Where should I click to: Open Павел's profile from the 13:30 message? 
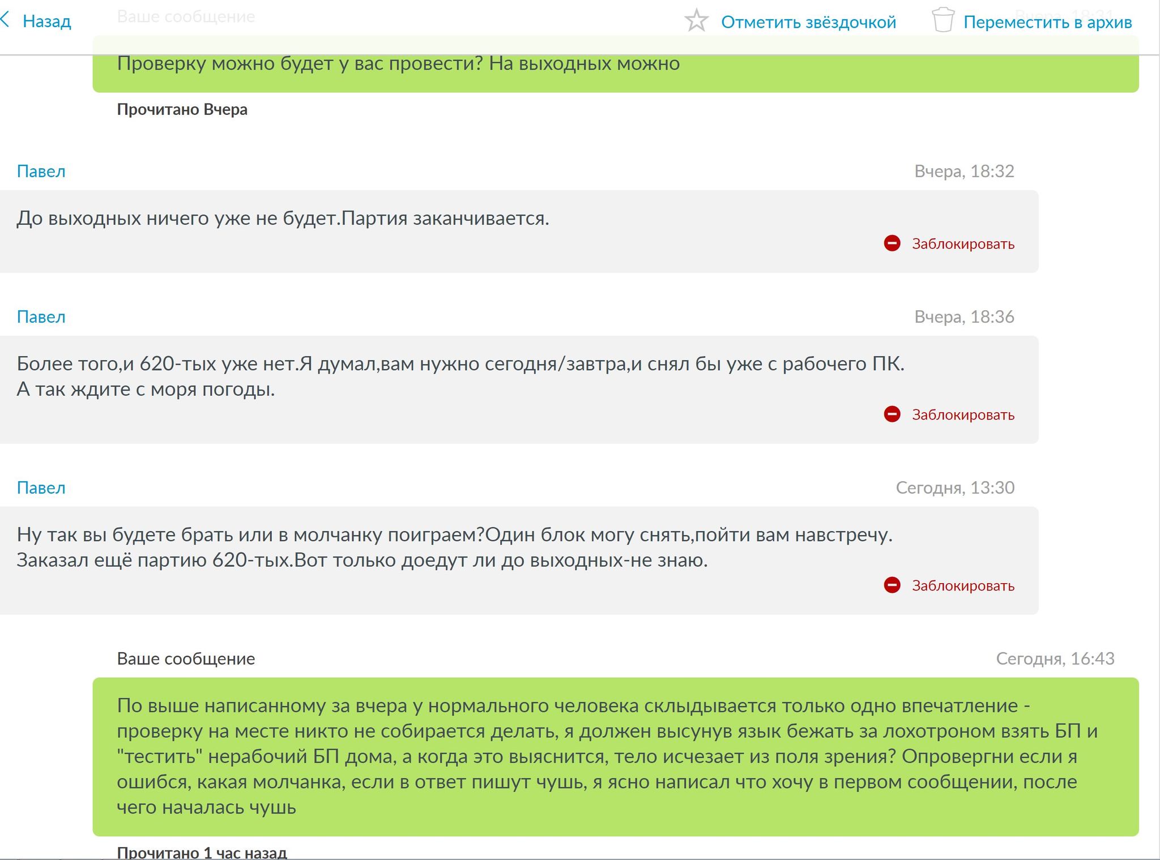[x=41, y=487]
